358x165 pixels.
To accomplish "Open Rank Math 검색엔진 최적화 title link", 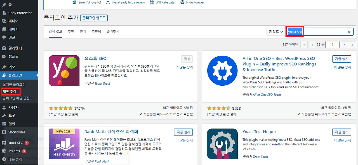I will [x=111, y=132].
